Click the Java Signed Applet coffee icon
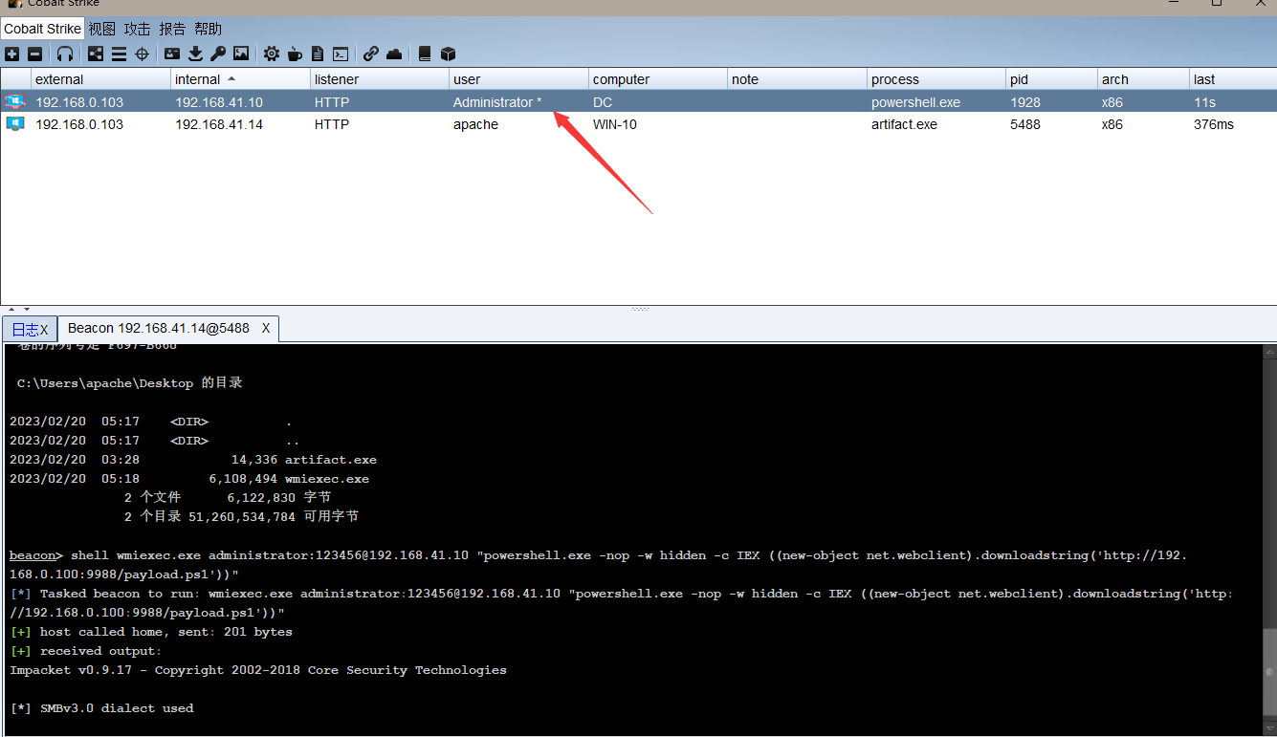The image size is (1277, 737). (295, 54)
